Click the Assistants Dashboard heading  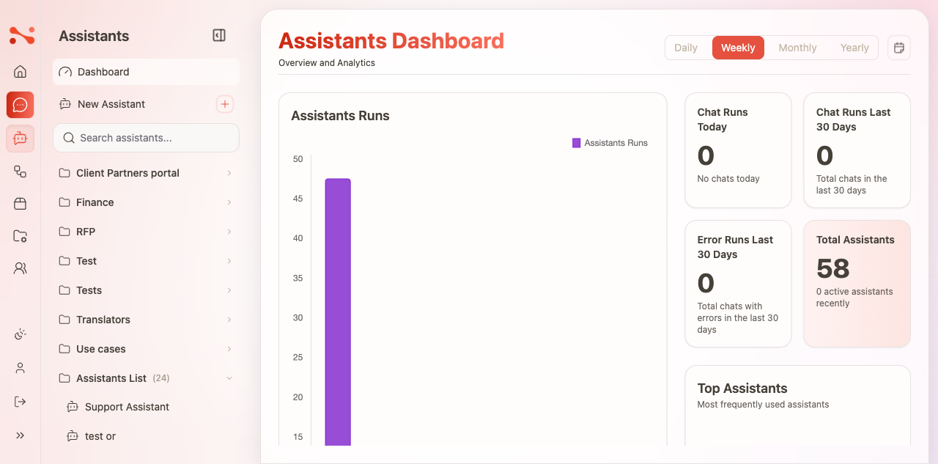[391, 40]
